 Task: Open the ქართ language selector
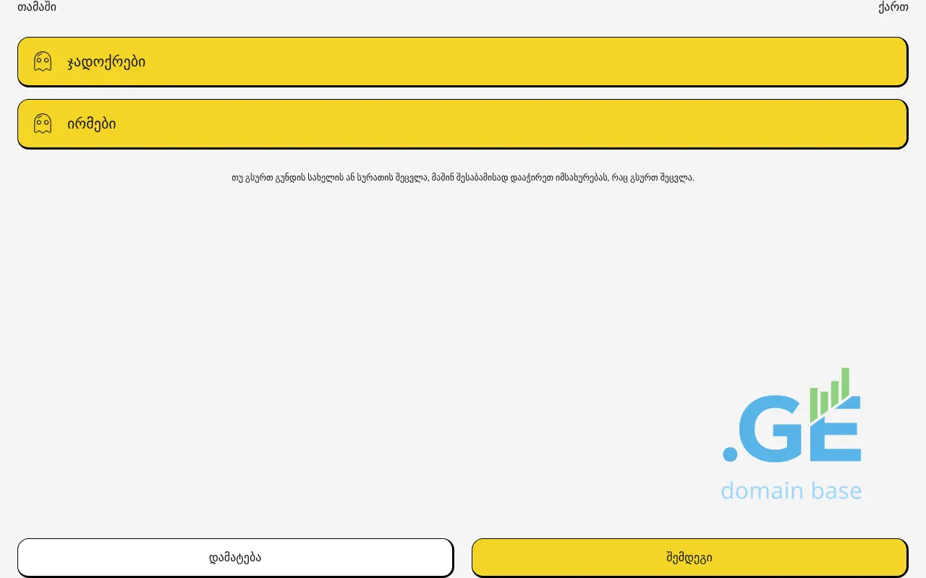pyautogui.click(x=893, y=7)
